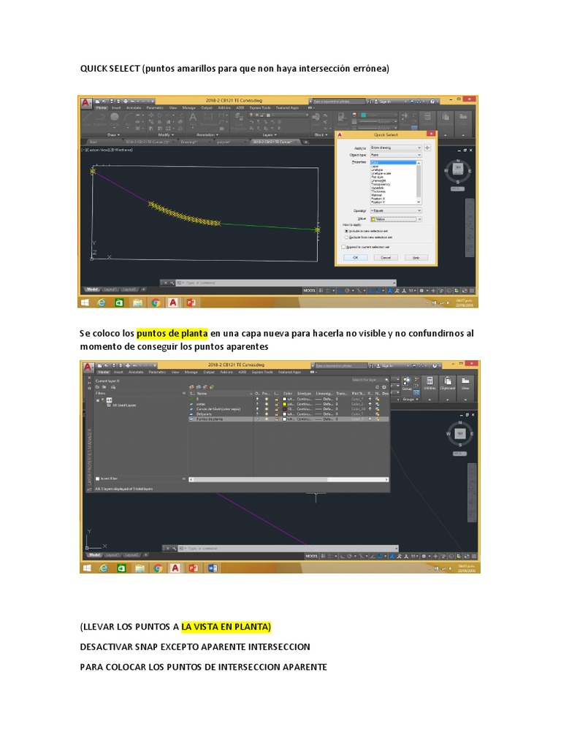
Task: Click PowerPoint taskbar icon in Layer Manager screenshot
Action: tap(193, 568)
